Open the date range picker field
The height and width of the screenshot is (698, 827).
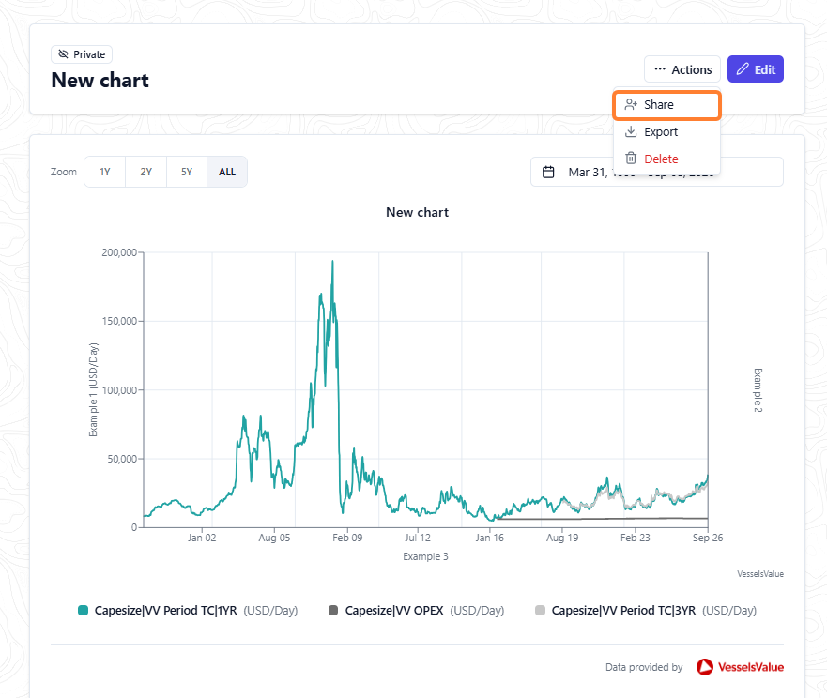pyautogui.click(x=657, y=172)
